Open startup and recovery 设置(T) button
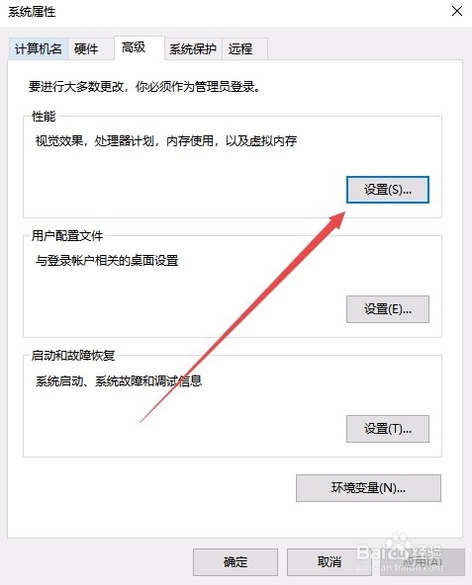This screenshot has height=585, width=472. click(x=388, y=429)
